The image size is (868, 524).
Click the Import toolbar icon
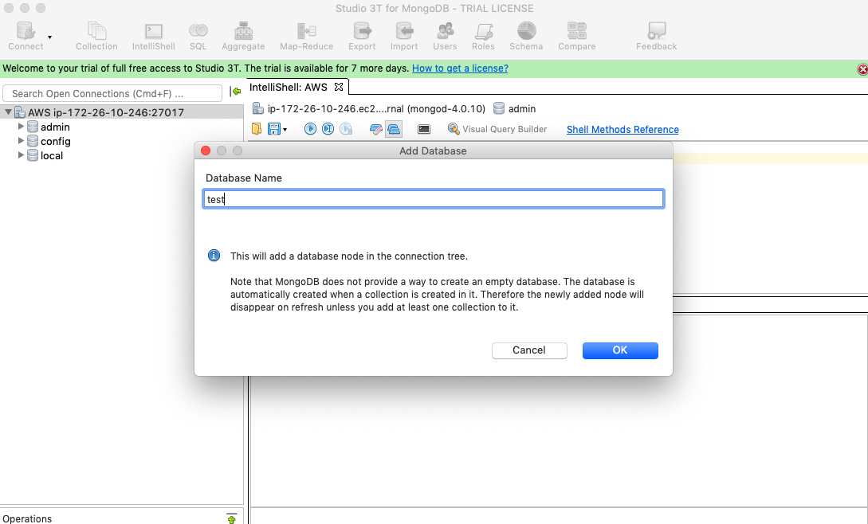tap(404, 36)
